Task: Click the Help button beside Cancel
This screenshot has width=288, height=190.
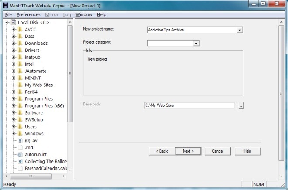Action: pyautogui.click(x=247, y=151)
